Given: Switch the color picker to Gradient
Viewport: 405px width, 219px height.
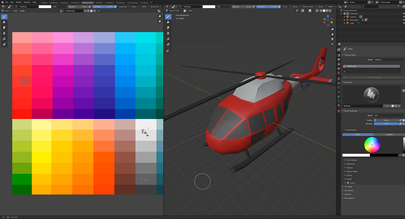Looking at the screenshot, I should tap(389, 134).
